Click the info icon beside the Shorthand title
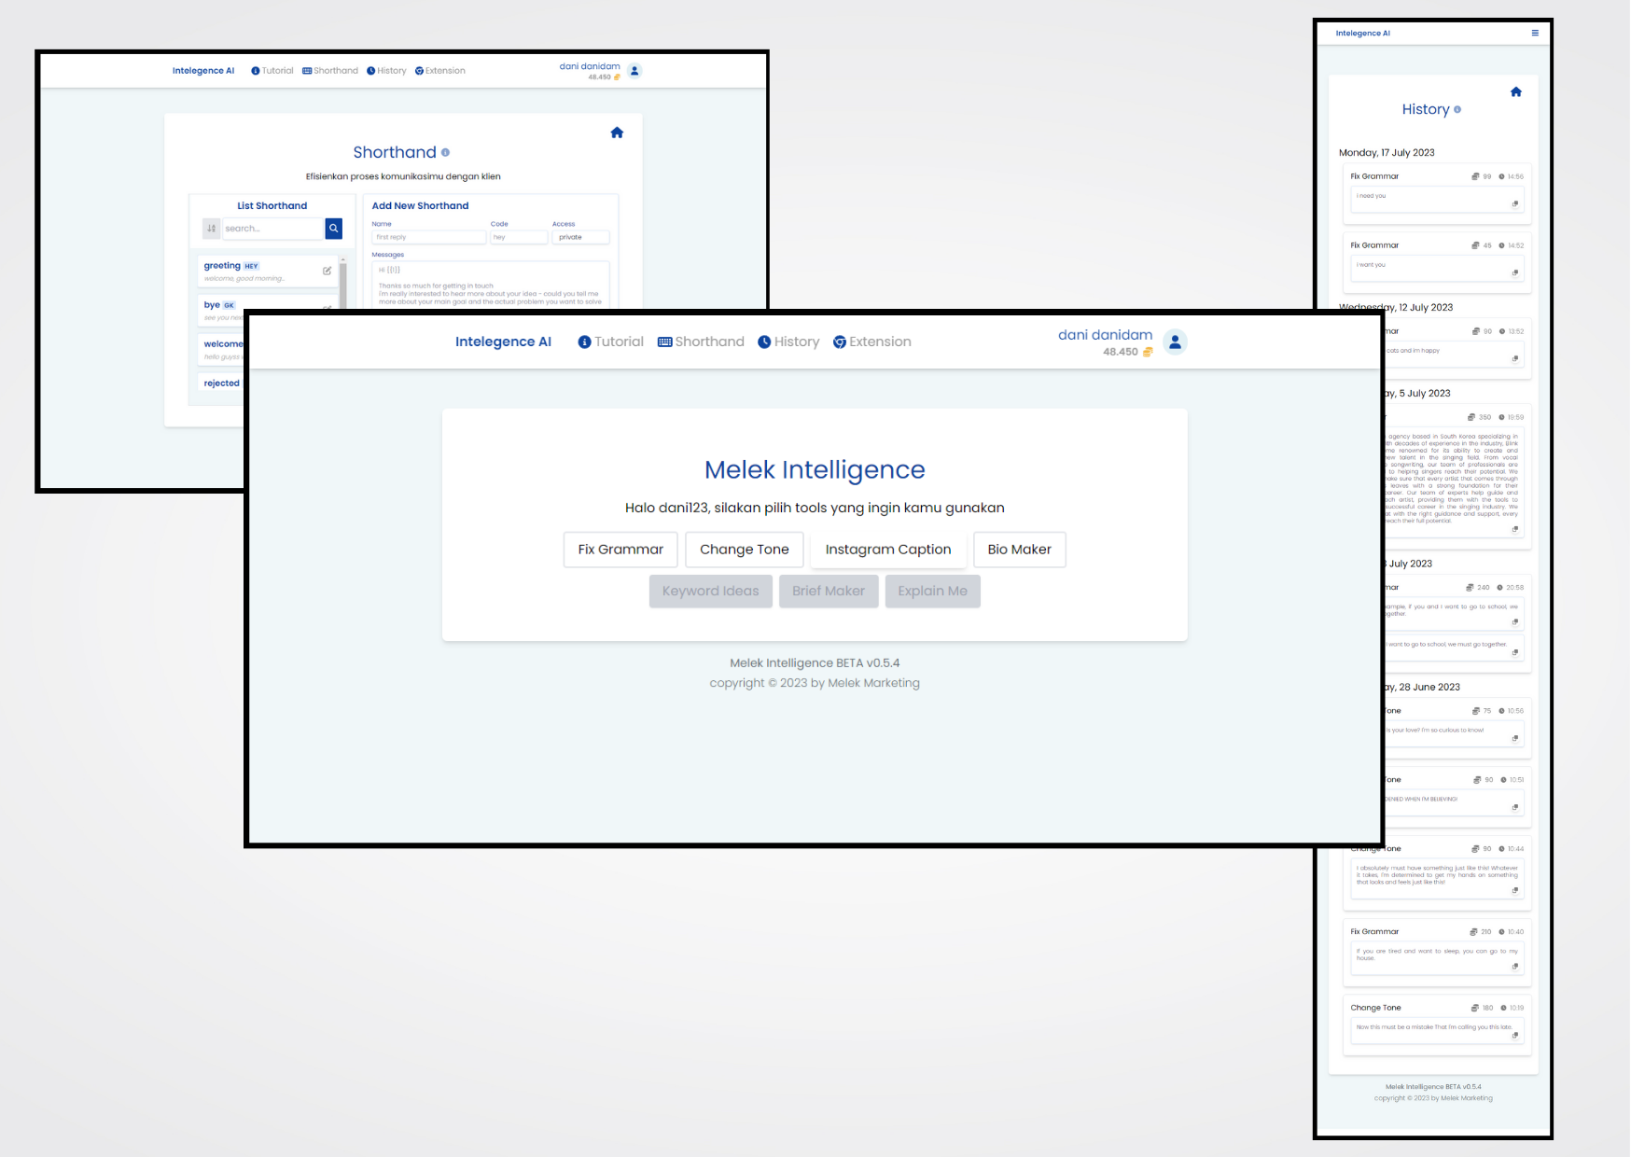Image resolution: width=1631 pixels, height=1157 pixels. [x=445, y=153]
